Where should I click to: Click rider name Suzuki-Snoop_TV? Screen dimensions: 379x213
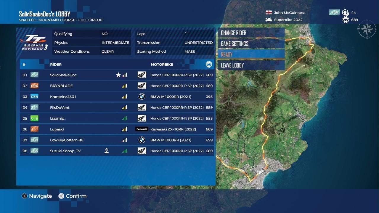(x=65, y=151)
